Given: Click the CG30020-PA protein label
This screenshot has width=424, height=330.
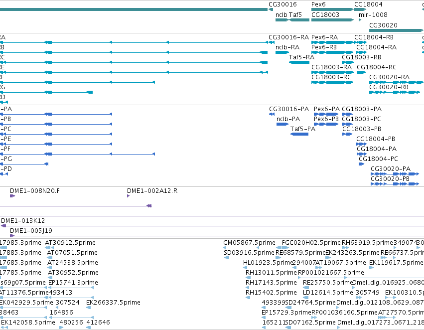Looking at the screenshot, I should click(x=391, y=169).
